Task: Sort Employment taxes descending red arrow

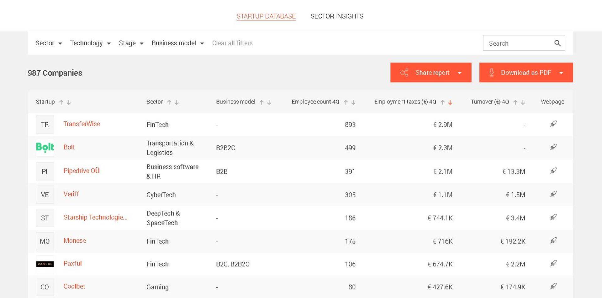Action: pyautogui.click(x=450, y=102)
